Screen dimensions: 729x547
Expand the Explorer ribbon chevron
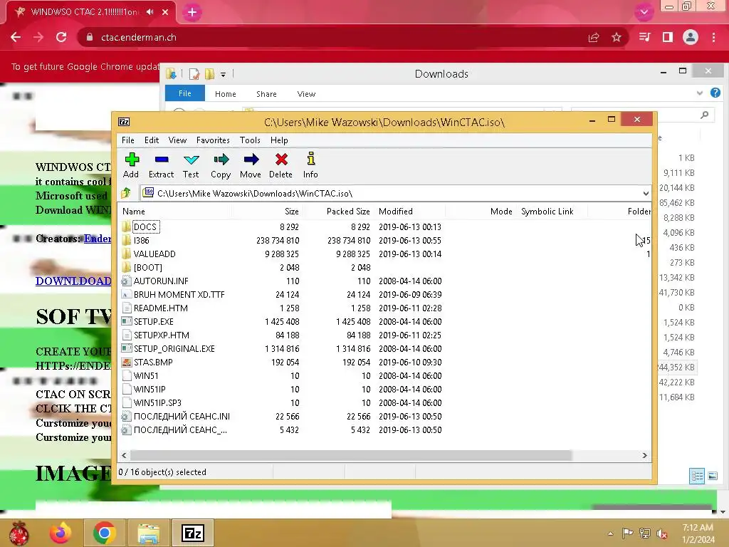click(x=700, y=93)
